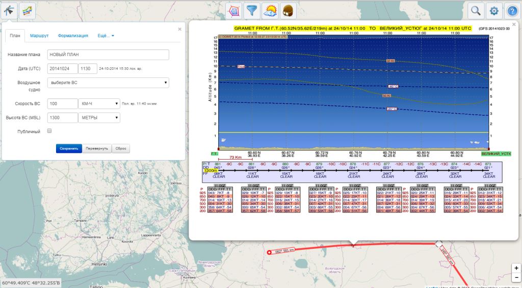The width and height of the screenshot is (522, 288).
Task: Click the Название плана text field
Action: 108,55
